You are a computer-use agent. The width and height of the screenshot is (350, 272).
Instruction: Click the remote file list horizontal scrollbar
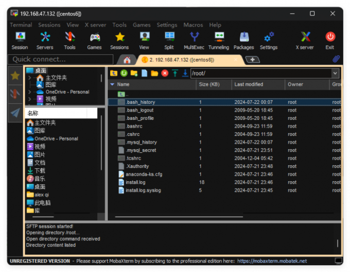click(x=179, y=217)
